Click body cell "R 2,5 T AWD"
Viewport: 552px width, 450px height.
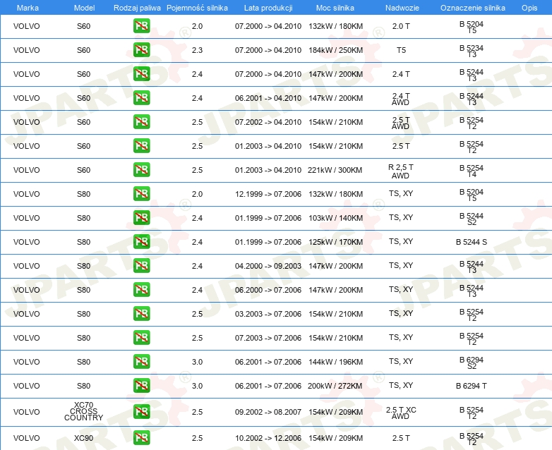click(401, 171)
